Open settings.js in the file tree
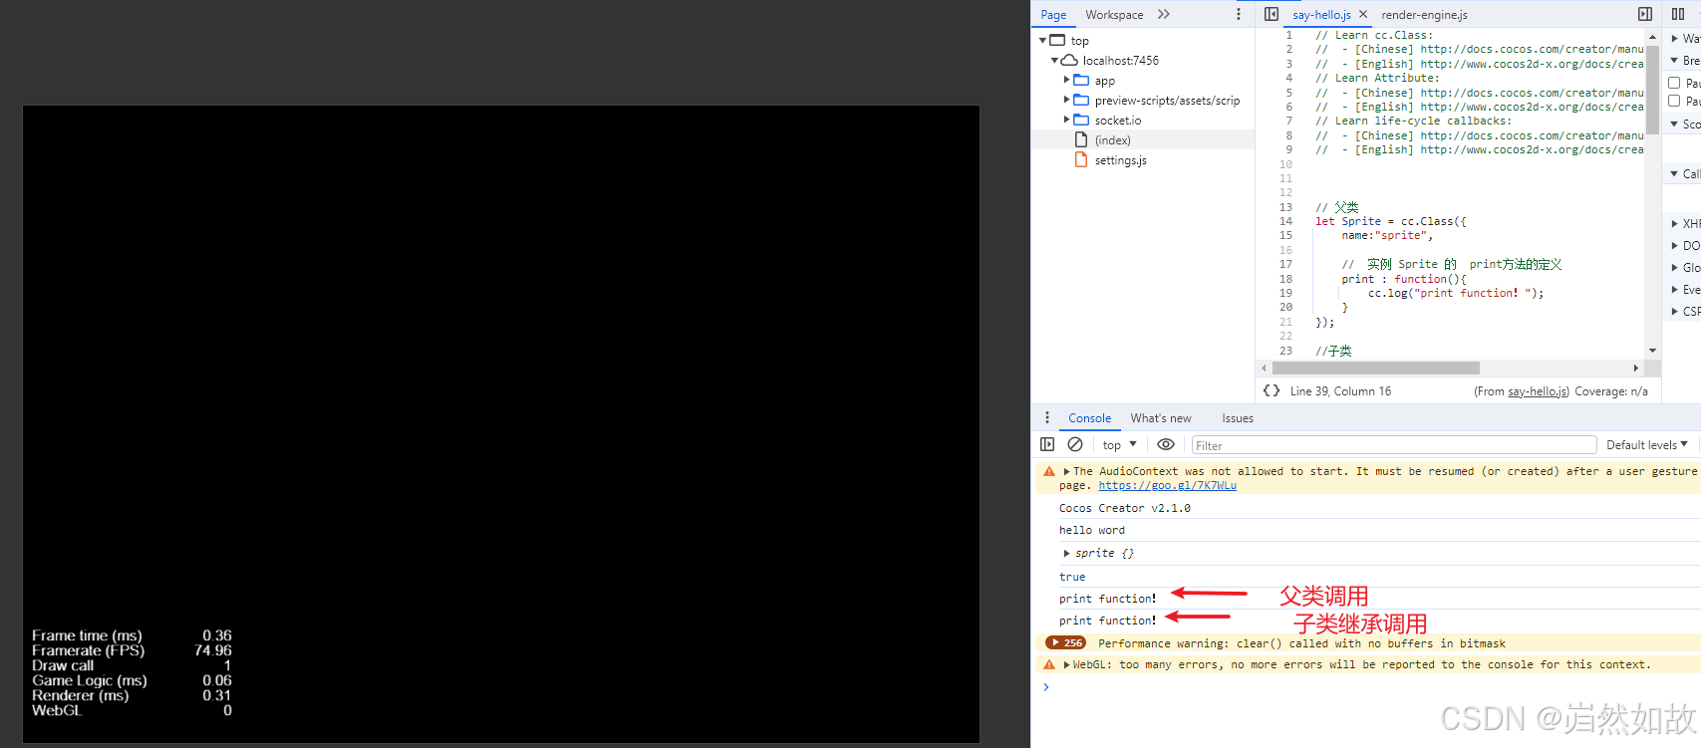 point(1120,159)
